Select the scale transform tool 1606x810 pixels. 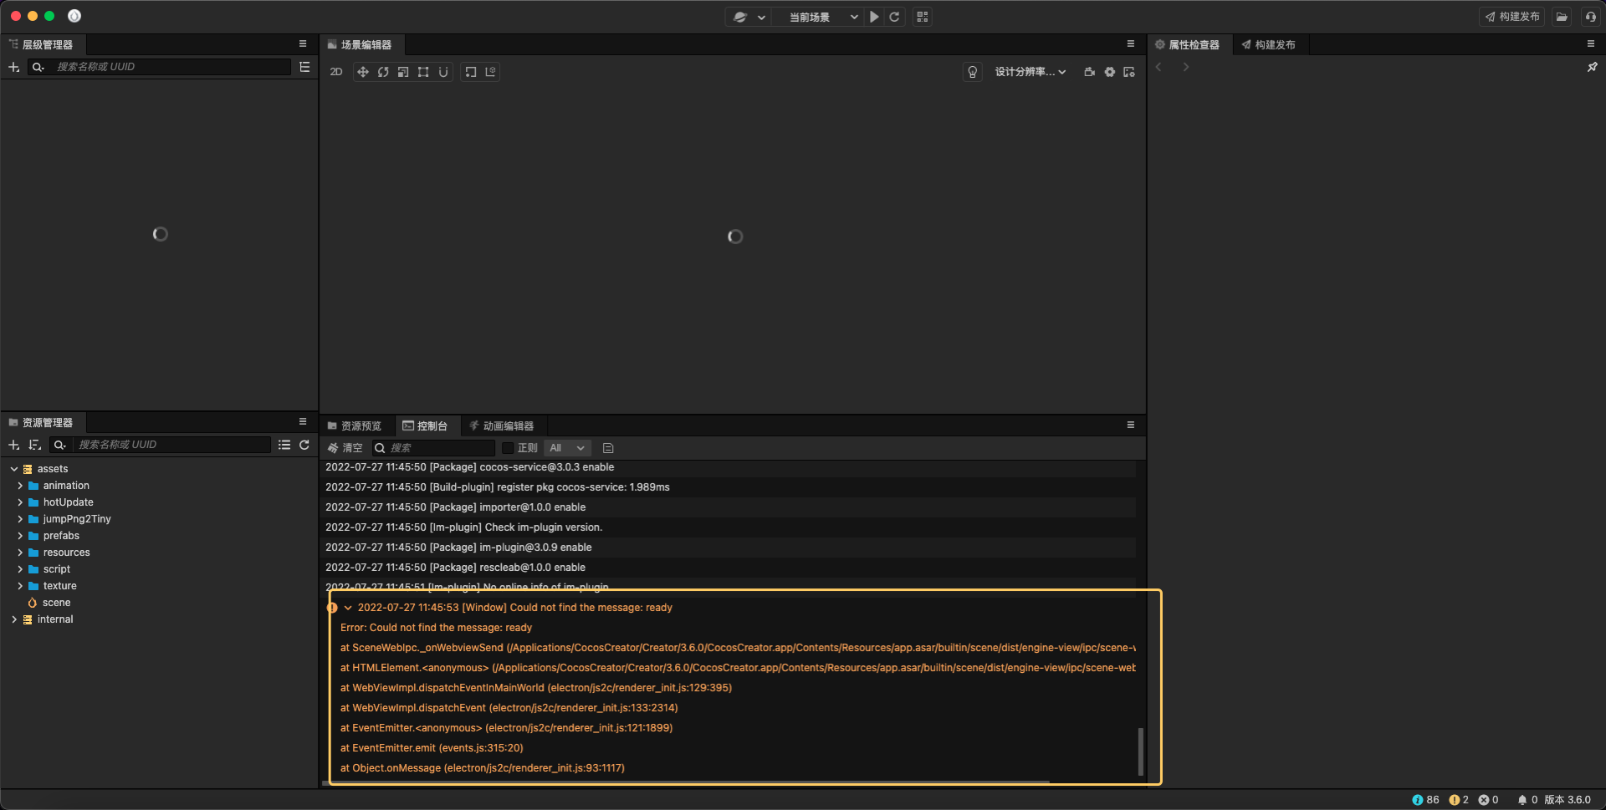[x=403, y=72]
